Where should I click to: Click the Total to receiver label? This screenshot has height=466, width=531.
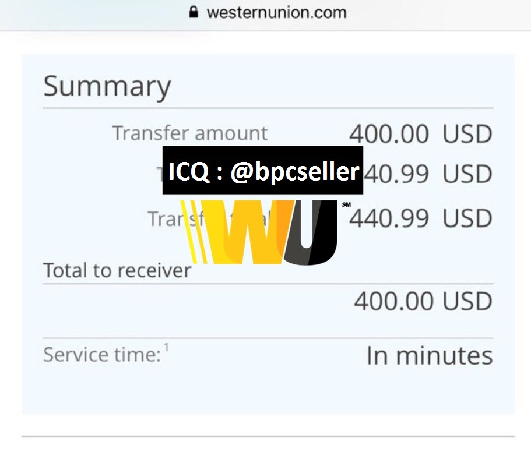pyautogui.click(x=117, y=270)
